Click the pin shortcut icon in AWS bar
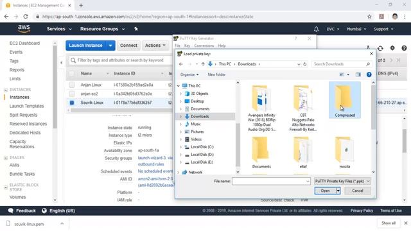411x231 pixels. pyautogui.click(x=136, y=29)
